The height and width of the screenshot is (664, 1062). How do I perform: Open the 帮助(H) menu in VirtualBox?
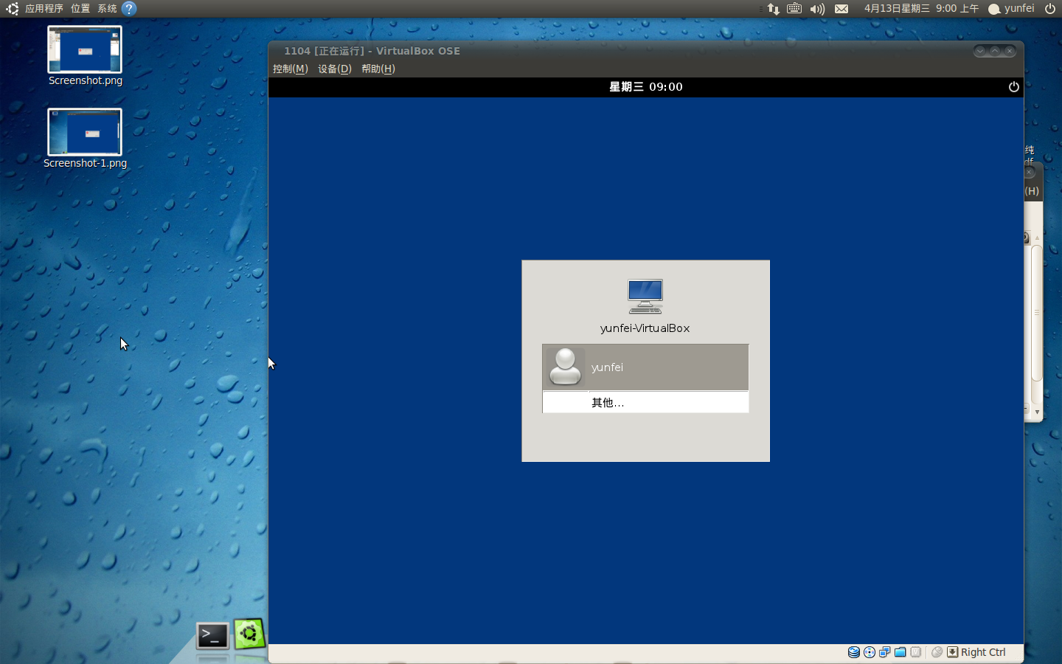[378, 69]
